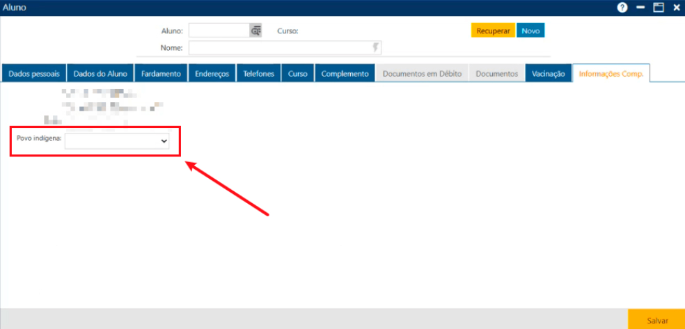Go to the Endereços tab
Viewport: 685px width, 329px height.
[x=212, y=74]
